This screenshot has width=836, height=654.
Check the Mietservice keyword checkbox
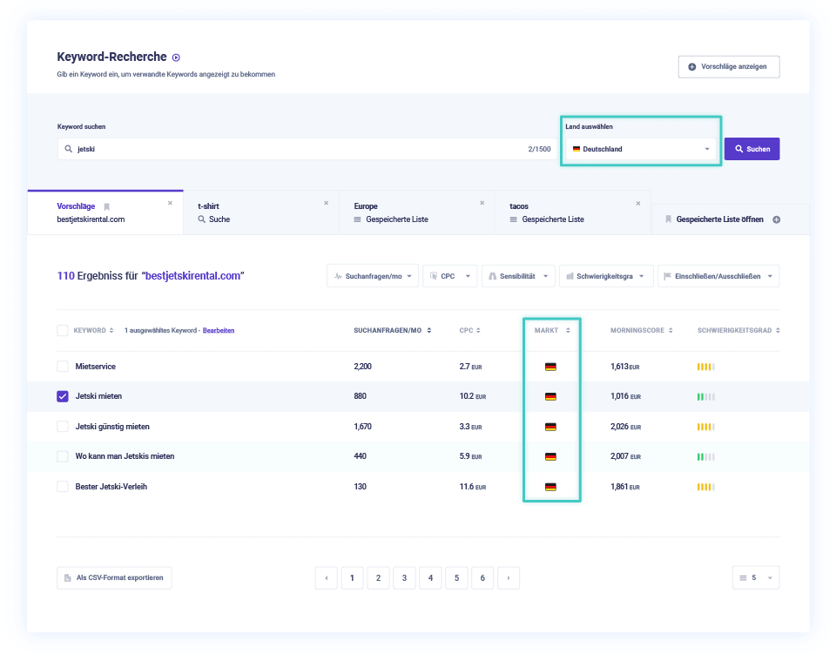tap(63, 367)
